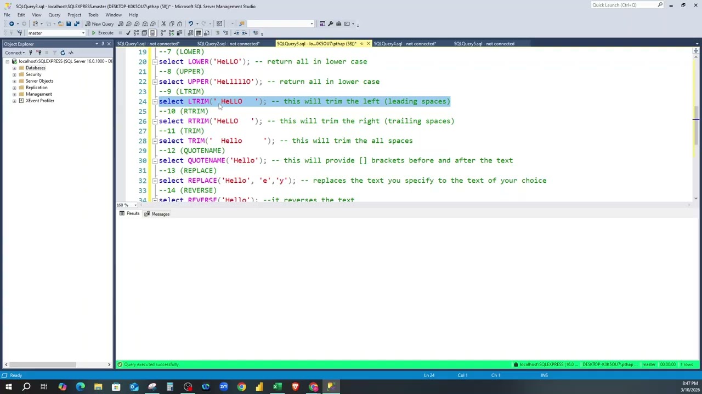Open the Results tab in results pane

(x=129, y=214)
